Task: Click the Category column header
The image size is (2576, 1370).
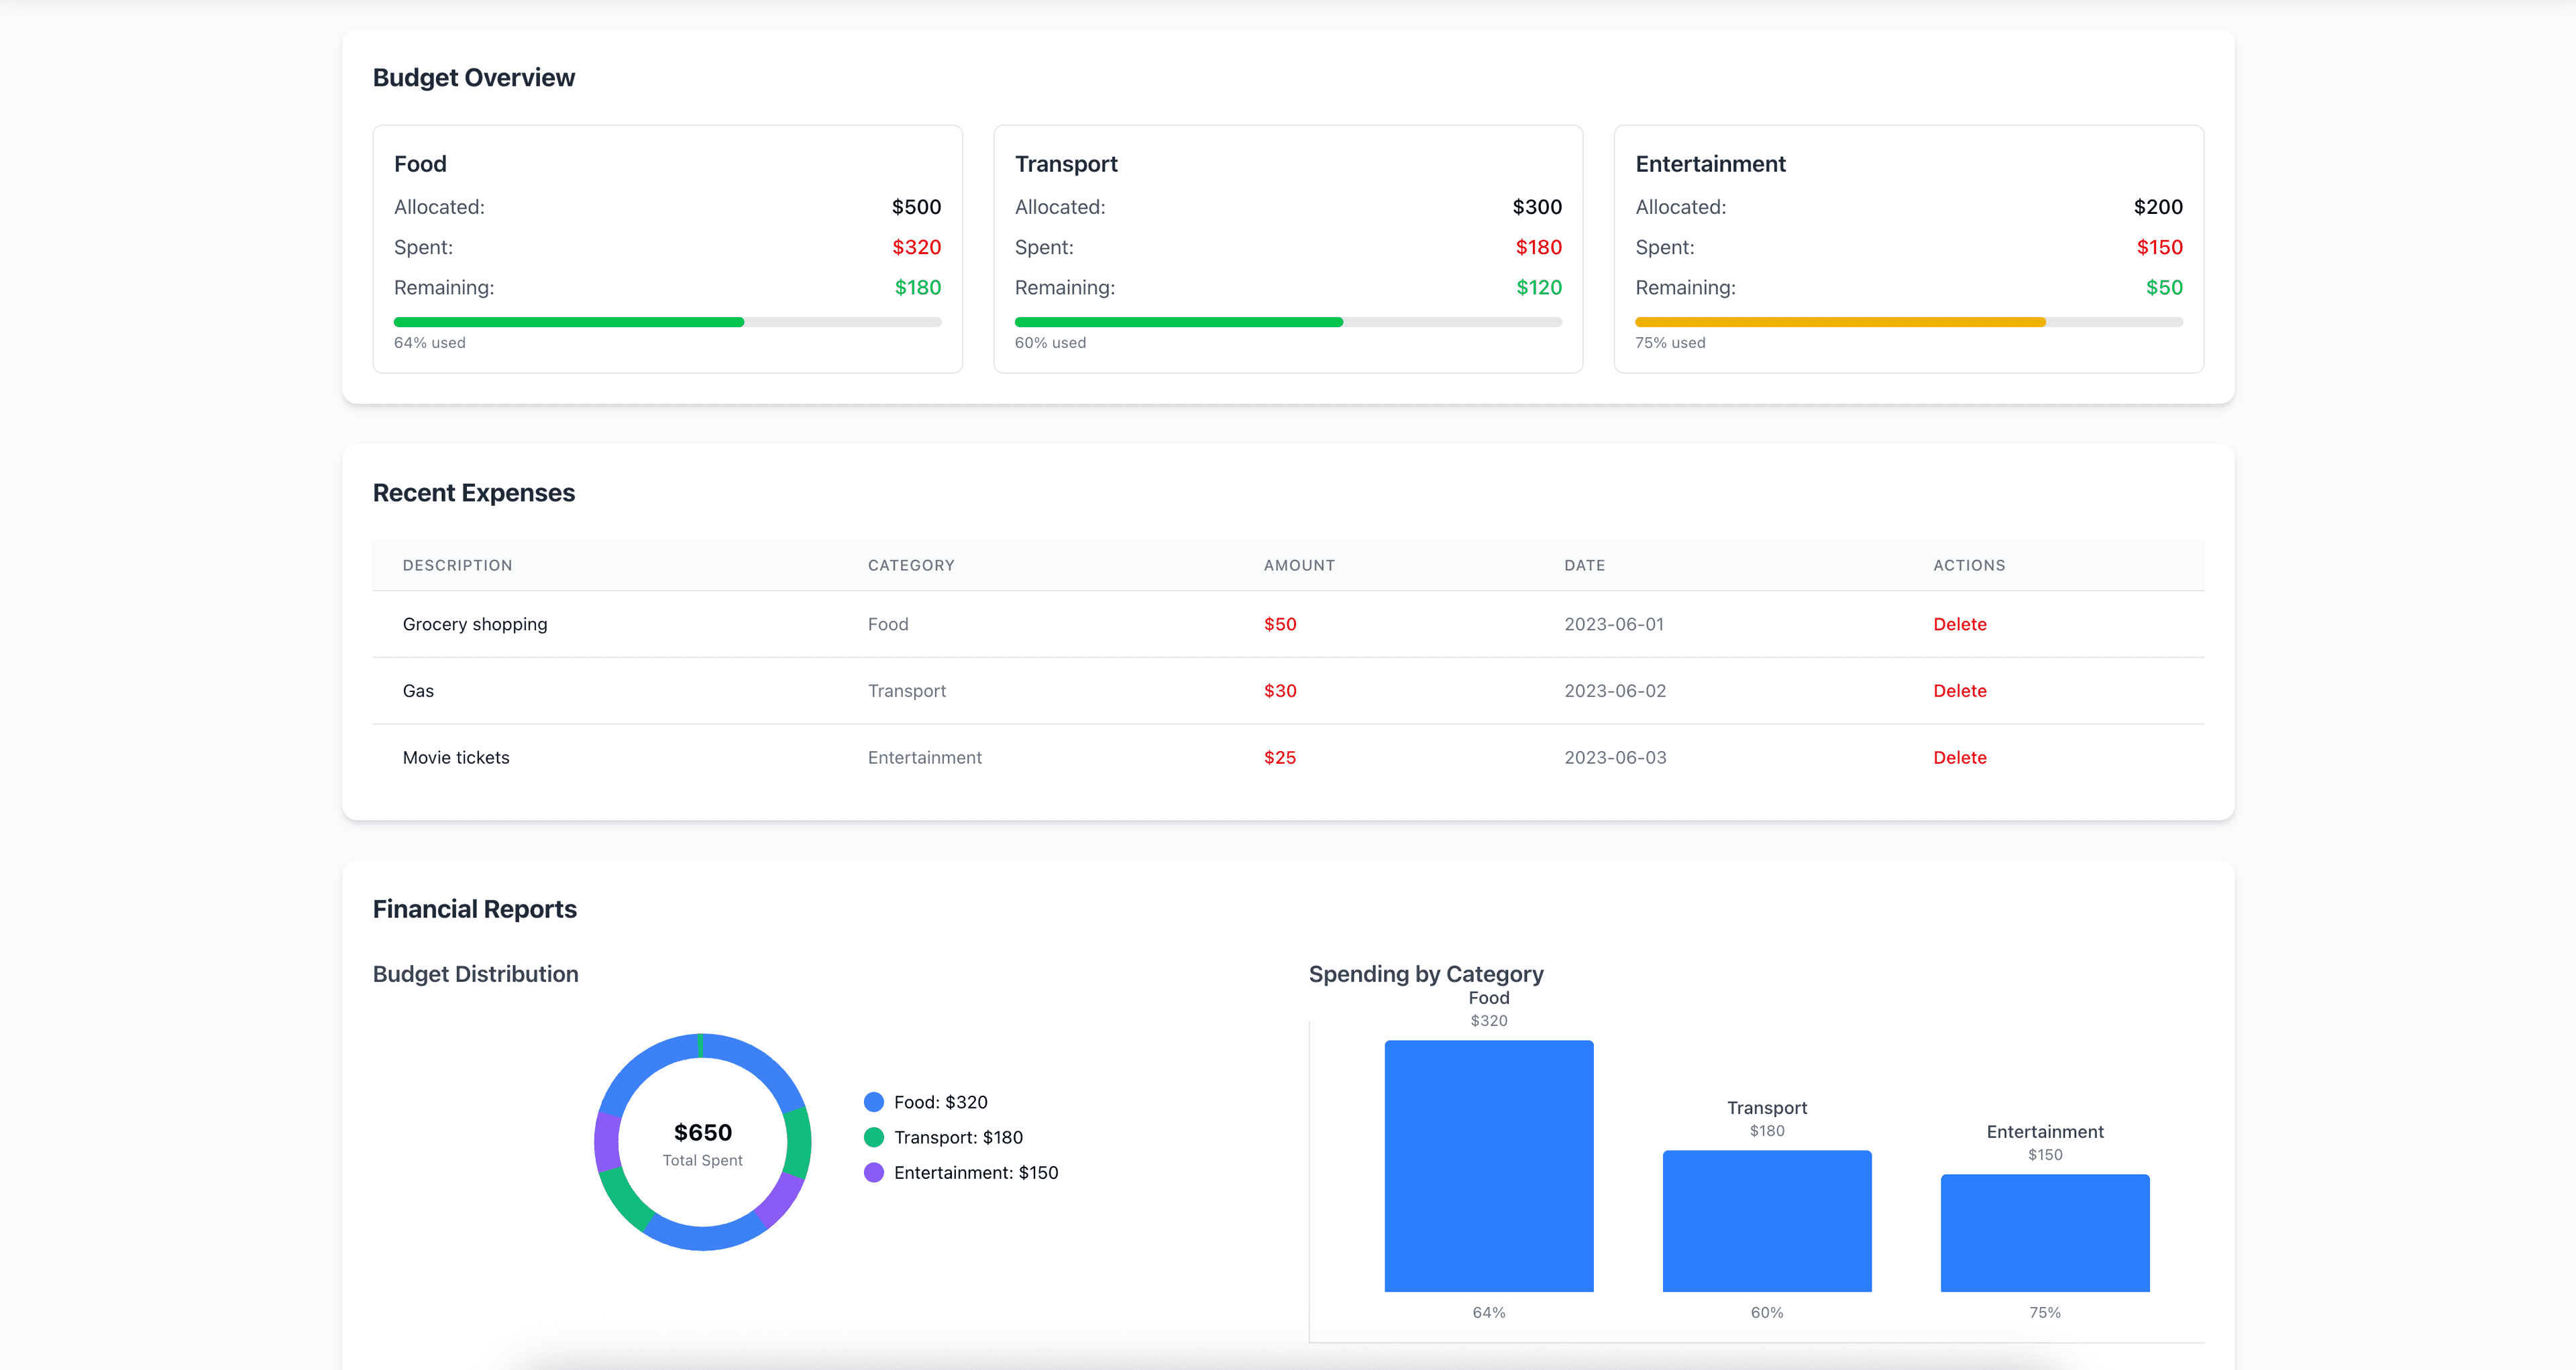Action: click(x=910, y=565)
